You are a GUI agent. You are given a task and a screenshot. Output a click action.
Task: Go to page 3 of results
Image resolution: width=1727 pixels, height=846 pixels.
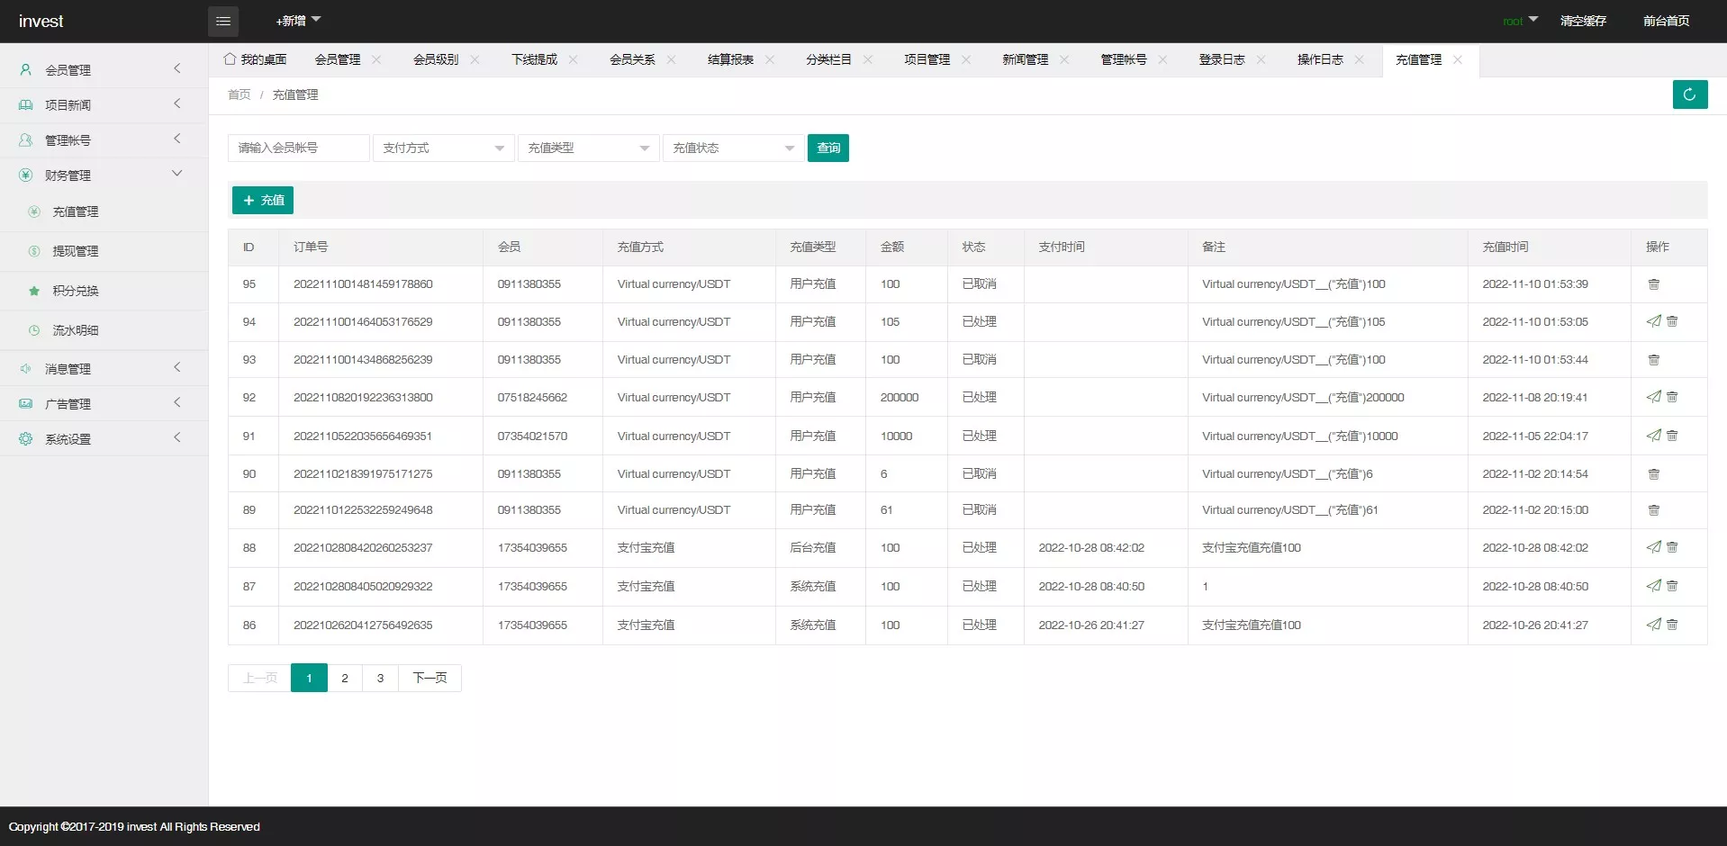point(379,678)
